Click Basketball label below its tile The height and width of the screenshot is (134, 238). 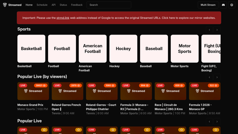pos(24,66)
